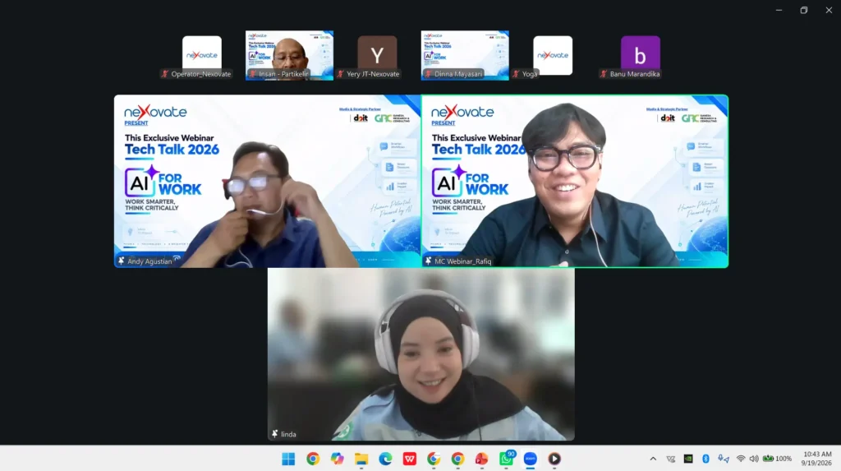Open the media player taskbar icon
841x471 pixels.
(x=554, y=459)
